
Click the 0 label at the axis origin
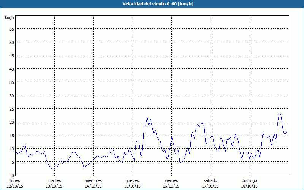pos(13,175)
